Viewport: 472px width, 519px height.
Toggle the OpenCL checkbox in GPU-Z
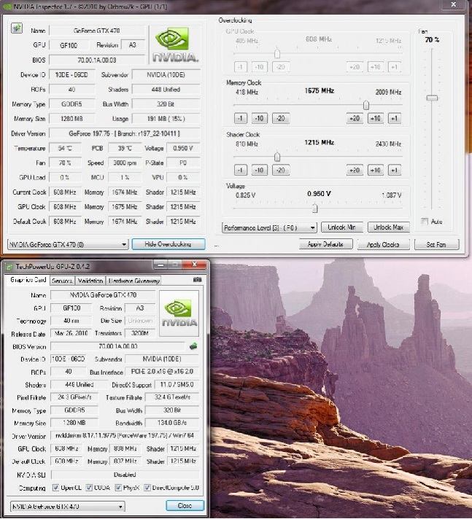[x=55, y=488]
